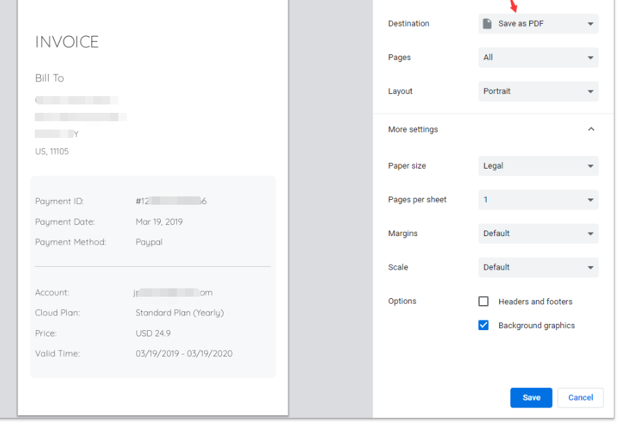Viewport: 621px width, 436px height.
Task: Click the '03/19/2019 - 03/19/2020' valid time
Action: click(x=184, y=354)
